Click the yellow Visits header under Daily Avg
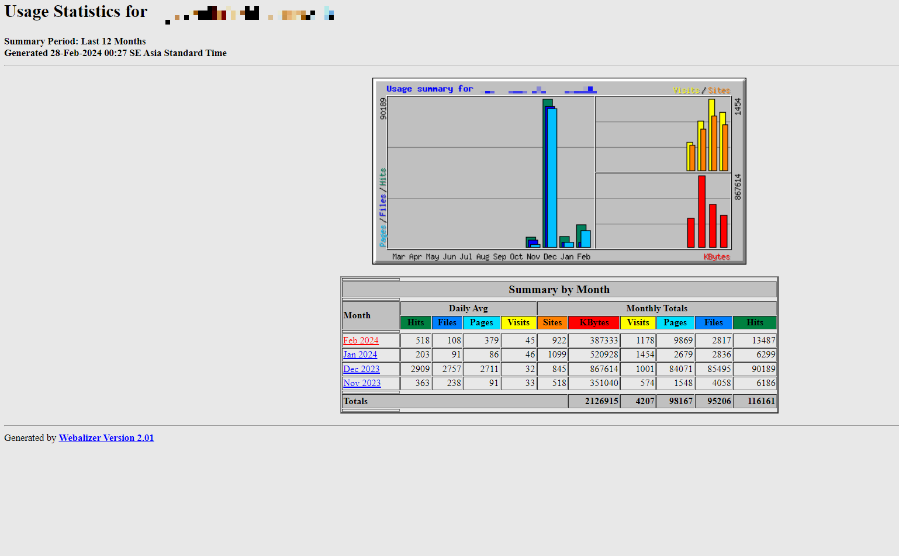This screenshot has height=556, width=899. (x=518, y=322)
